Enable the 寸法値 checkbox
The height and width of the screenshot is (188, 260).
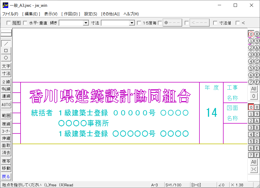[x=215, y=23]
